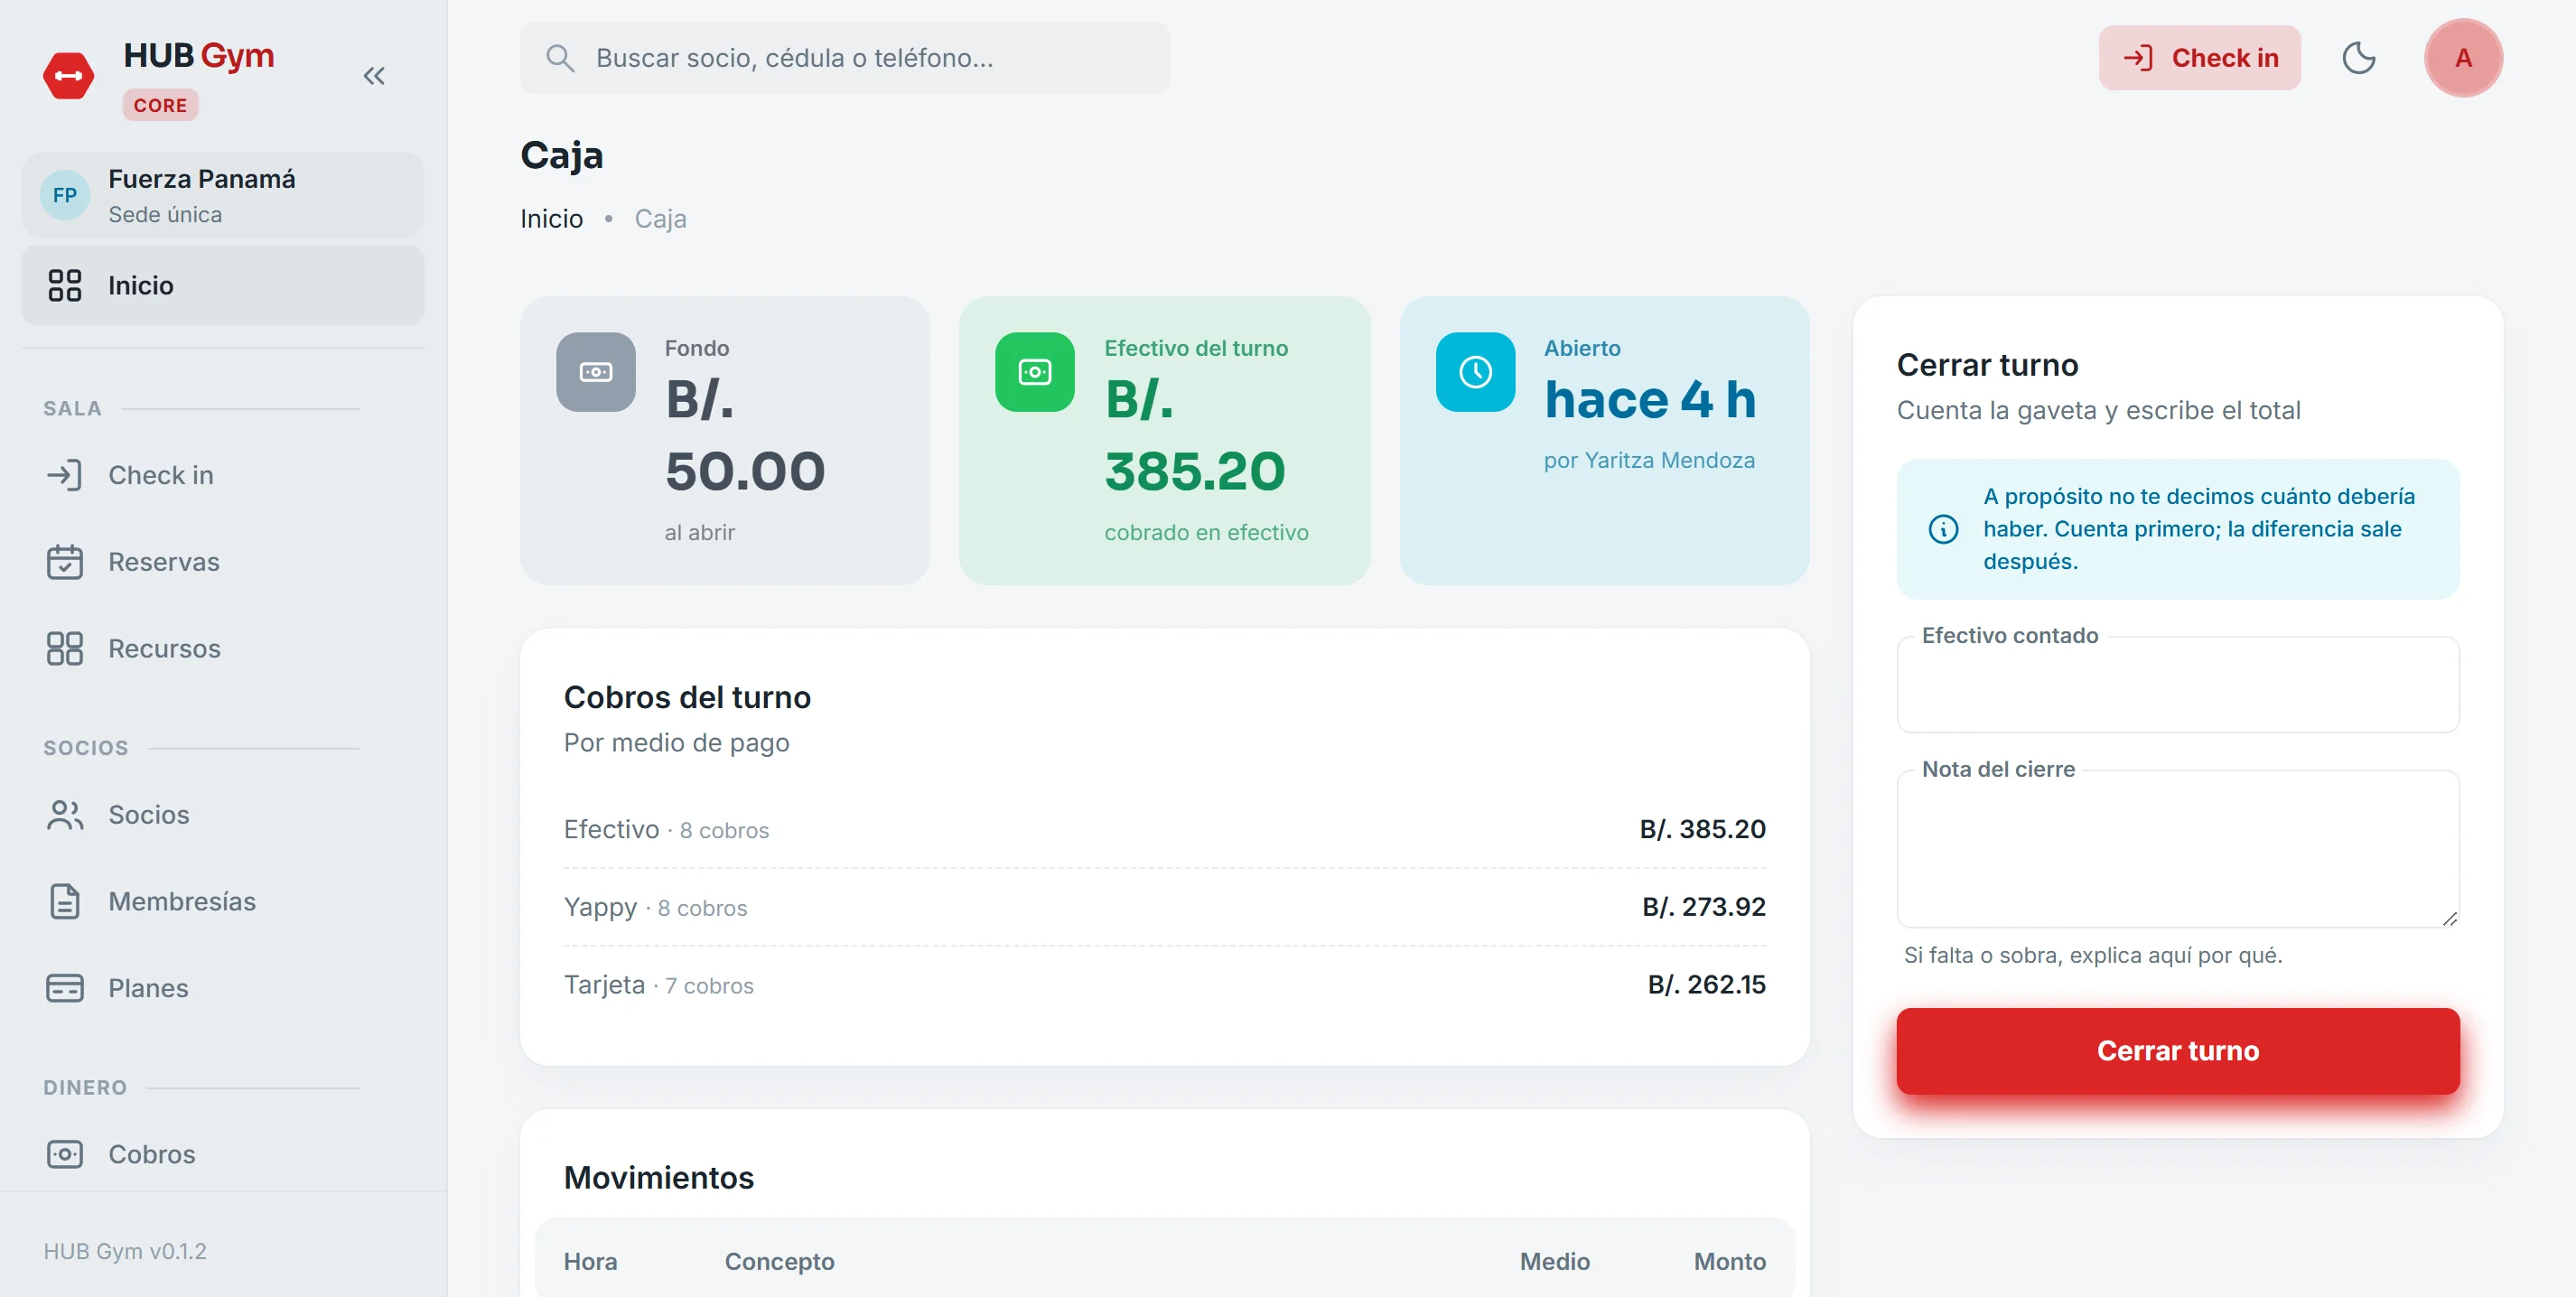The width and height of the screenshot is (2576, 1297).
Task: Click the Socios people icon
Action: click(x=65, y=815)
